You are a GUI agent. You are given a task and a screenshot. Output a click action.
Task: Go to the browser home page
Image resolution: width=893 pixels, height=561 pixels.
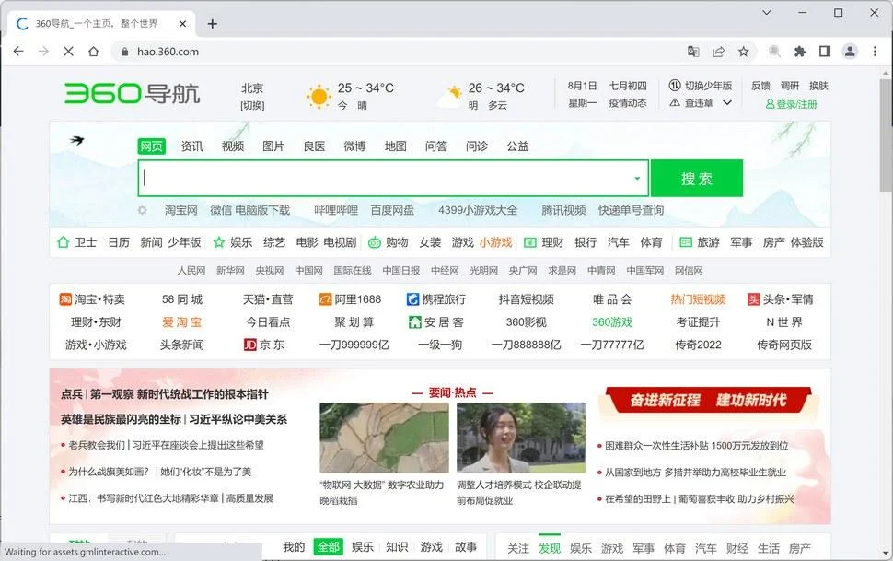[93, 52]
